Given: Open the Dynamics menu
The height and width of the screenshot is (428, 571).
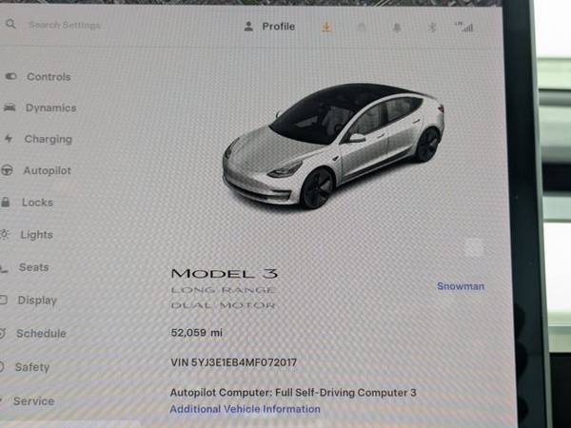Looking at the screenshot, I should (51, 108).
